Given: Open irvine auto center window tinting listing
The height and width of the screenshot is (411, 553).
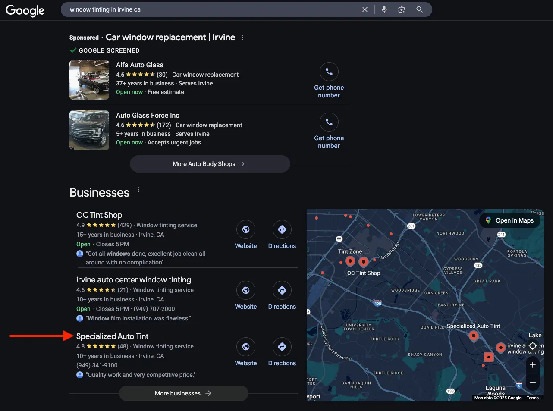Looking at the screenshot, I should [134, 280].
